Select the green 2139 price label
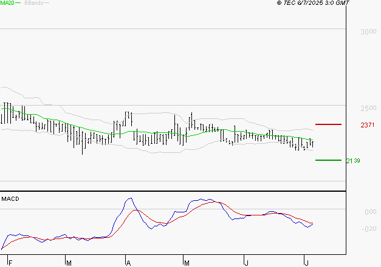381x267 pixels. [353, 161]
